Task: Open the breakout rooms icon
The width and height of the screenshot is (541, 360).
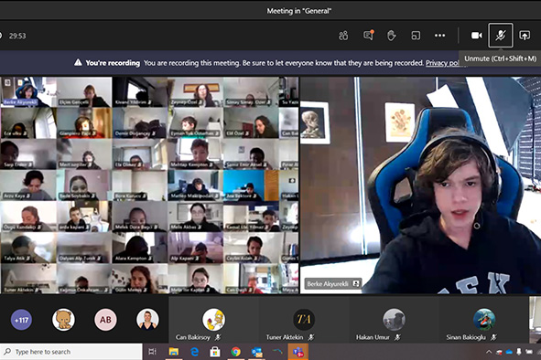Action: (x=416, y=36)
